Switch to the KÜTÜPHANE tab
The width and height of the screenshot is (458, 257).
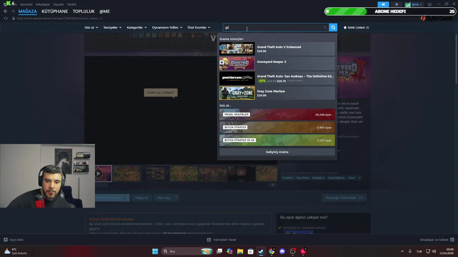[x=55, y=11]
